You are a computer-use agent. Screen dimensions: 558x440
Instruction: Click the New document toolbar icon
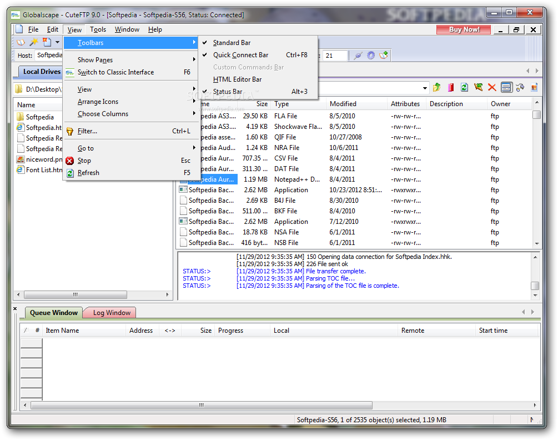tap(47, 42)
